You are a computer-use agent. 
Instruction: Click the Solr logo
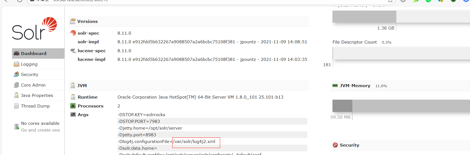click(x=34, y=28)
